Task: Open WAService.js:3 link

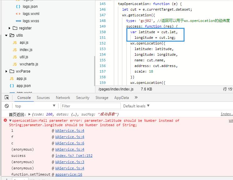Action: [70, 162]
